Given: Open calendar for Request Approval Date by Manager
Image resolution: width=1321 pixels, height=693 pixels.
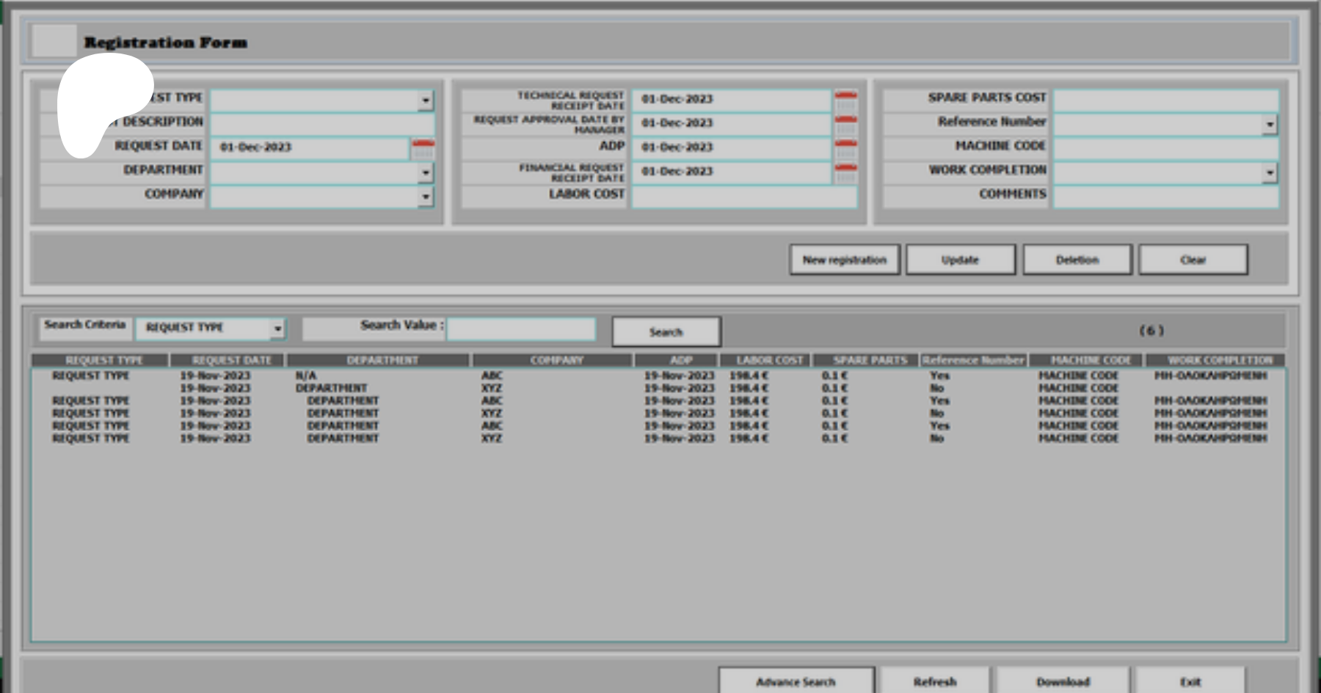Looking at the screenshot, I should click(x=845, y=125).
